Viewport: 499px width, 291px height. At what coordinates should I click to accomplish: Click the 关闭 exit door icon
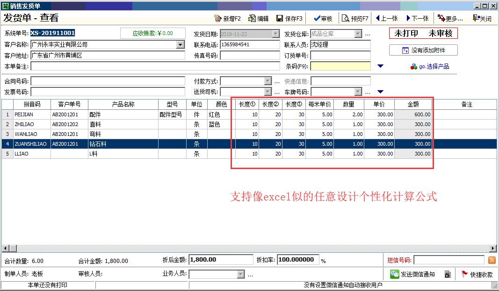pos(476,18)
